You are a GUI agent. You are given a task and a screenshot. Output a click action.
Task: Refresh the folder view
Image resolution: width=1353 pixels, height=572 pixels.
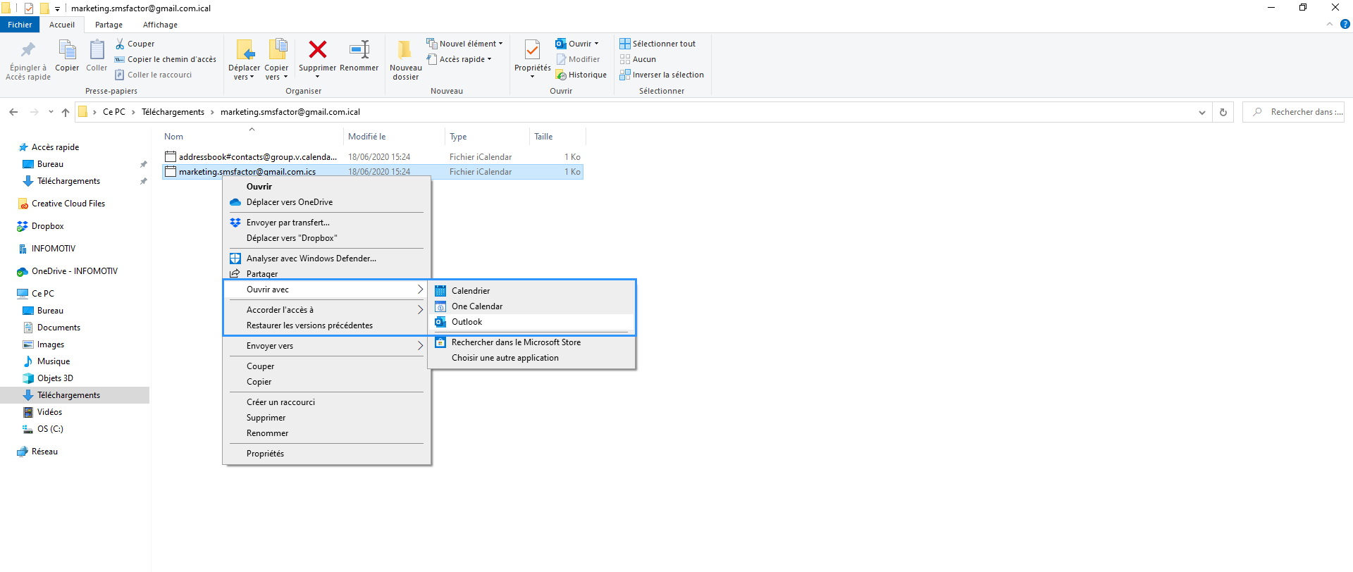point(1223,112)
